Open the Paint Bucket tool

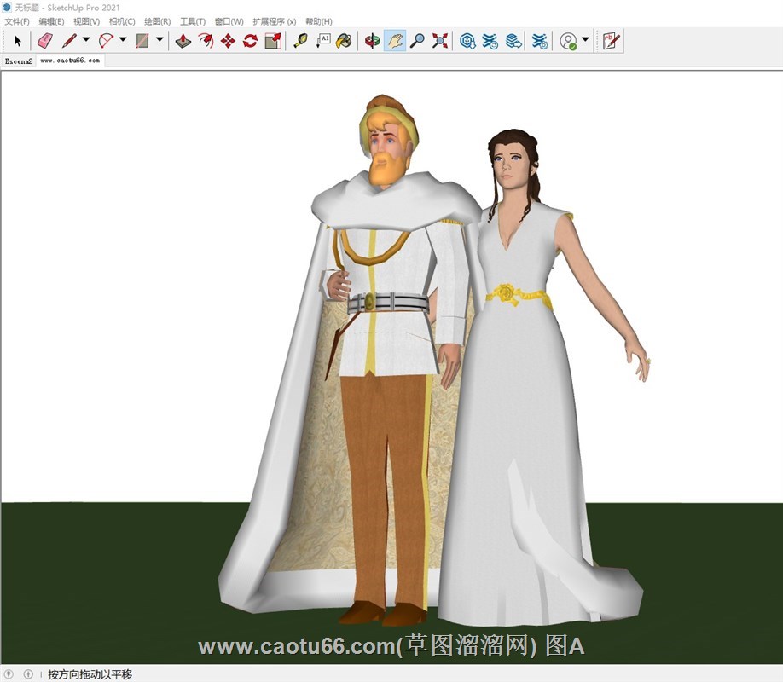point(343,40)
